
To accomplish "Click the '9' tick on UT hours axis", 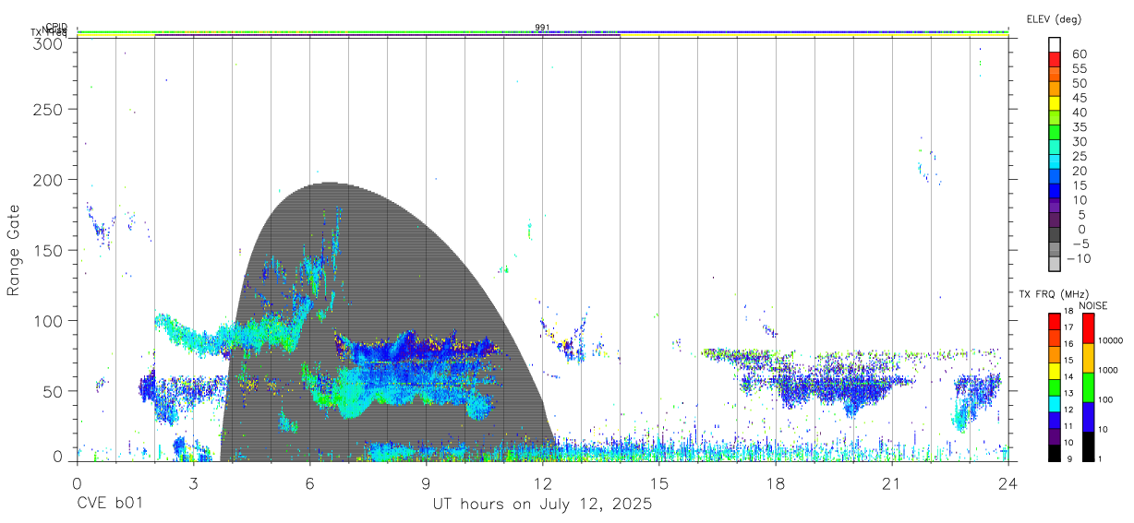I will tap(427, 483).
